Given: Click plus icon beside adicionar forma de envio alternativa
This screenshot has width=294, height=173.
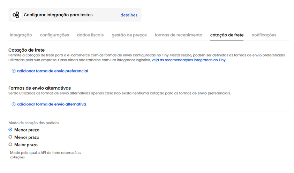Looking at the screenshot, I should (14, 104).
